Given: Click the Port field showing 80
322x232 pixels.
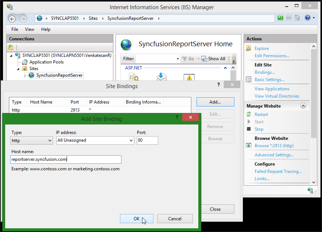Looking at the screenshot, I should click(x=148, y=140).
